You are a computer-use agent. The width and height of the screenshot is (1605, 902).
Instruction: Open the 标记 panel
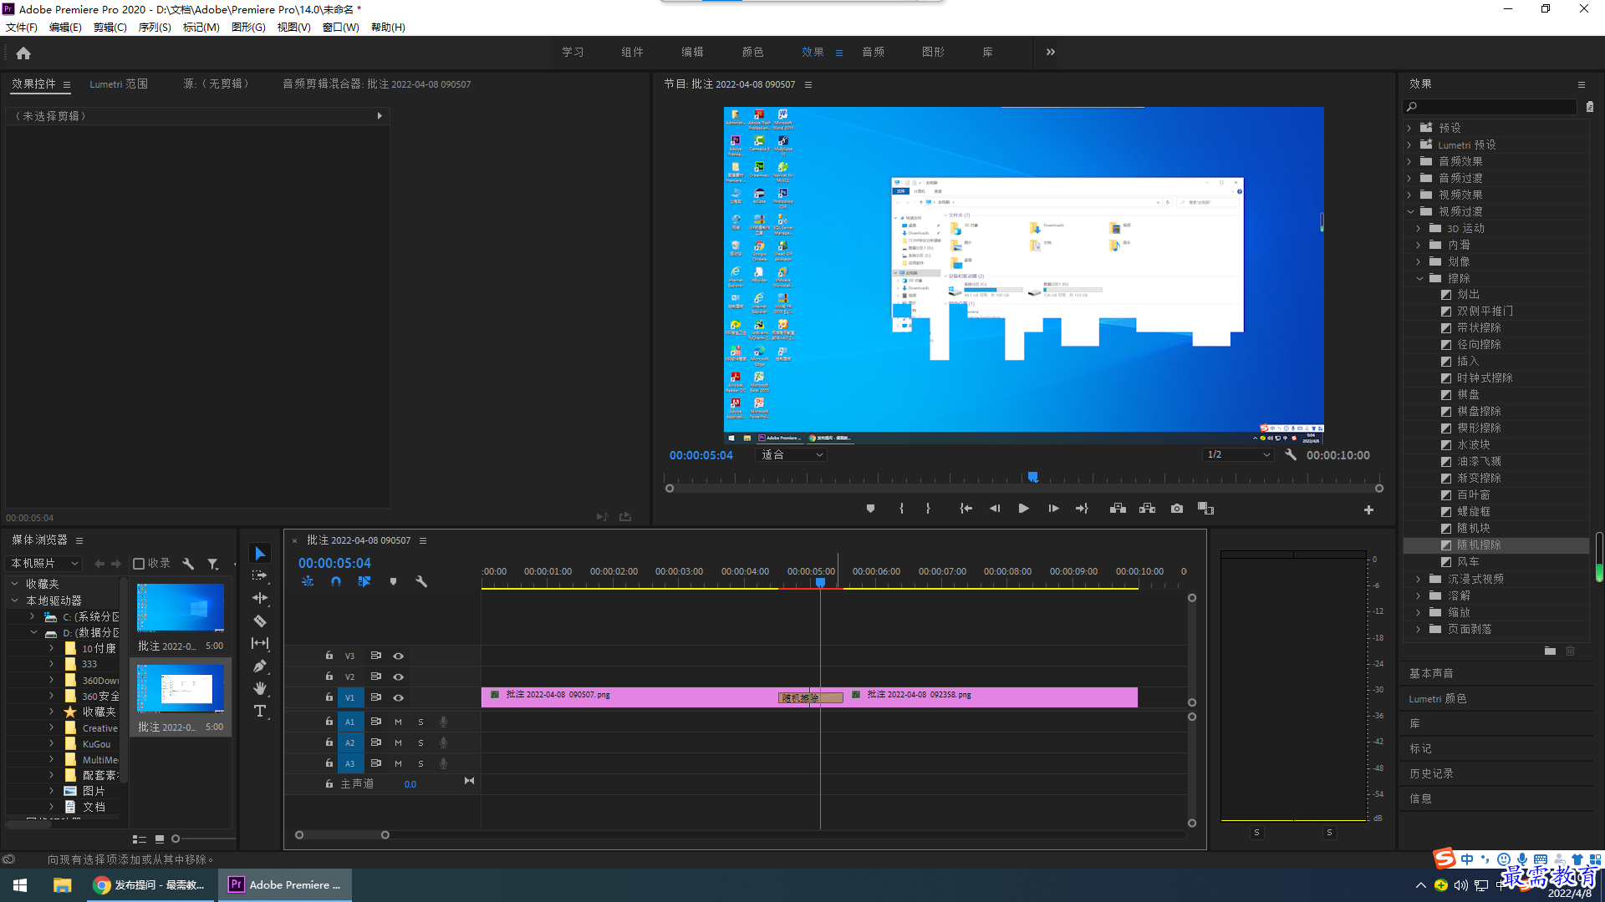[1420, 749]
